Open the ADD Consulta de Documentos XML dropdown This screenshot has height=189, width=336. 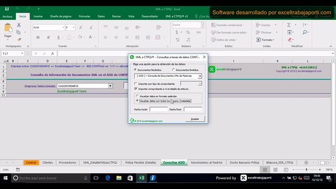coord(199,76)
